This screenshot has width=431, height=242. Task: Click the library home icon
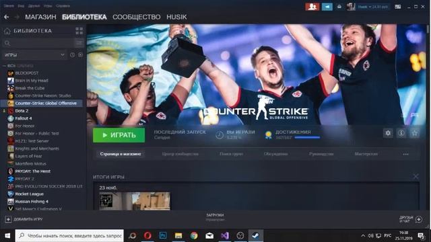(7, 31)
